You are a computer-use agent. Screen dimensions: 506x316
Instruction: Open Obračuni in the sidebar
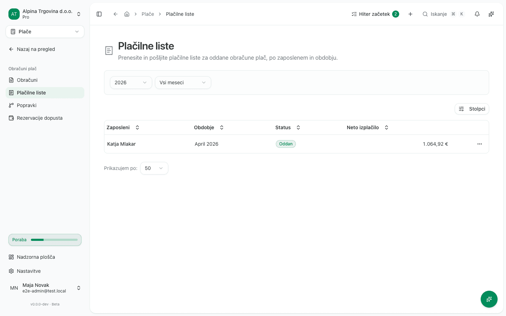45,80
